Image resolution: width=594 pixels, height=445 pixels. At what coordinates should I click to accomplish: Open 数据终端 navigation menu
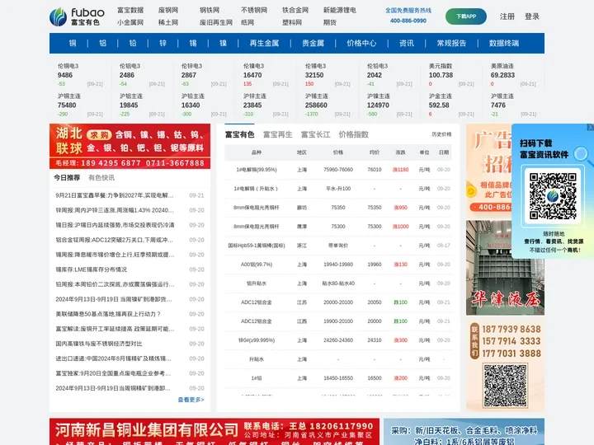pyautogui.click(x=504, y=43)
